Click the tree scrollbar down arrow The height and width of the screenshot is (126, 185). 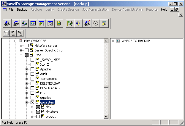pos(106,117)
